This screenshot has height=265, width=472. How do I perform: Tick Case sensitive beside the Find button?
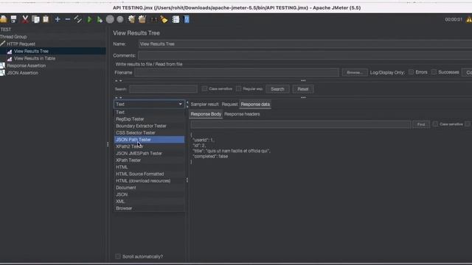coord(435,124)
